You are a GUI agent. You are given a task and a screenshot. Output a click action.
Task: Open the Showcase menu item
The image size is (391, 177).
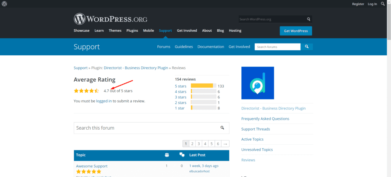[x=82, y=31]
